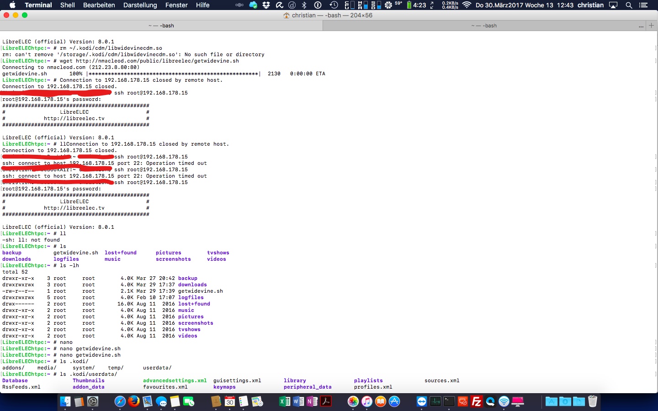Click the Thumbnails directory name
The image size is (658, 411).
89,380
